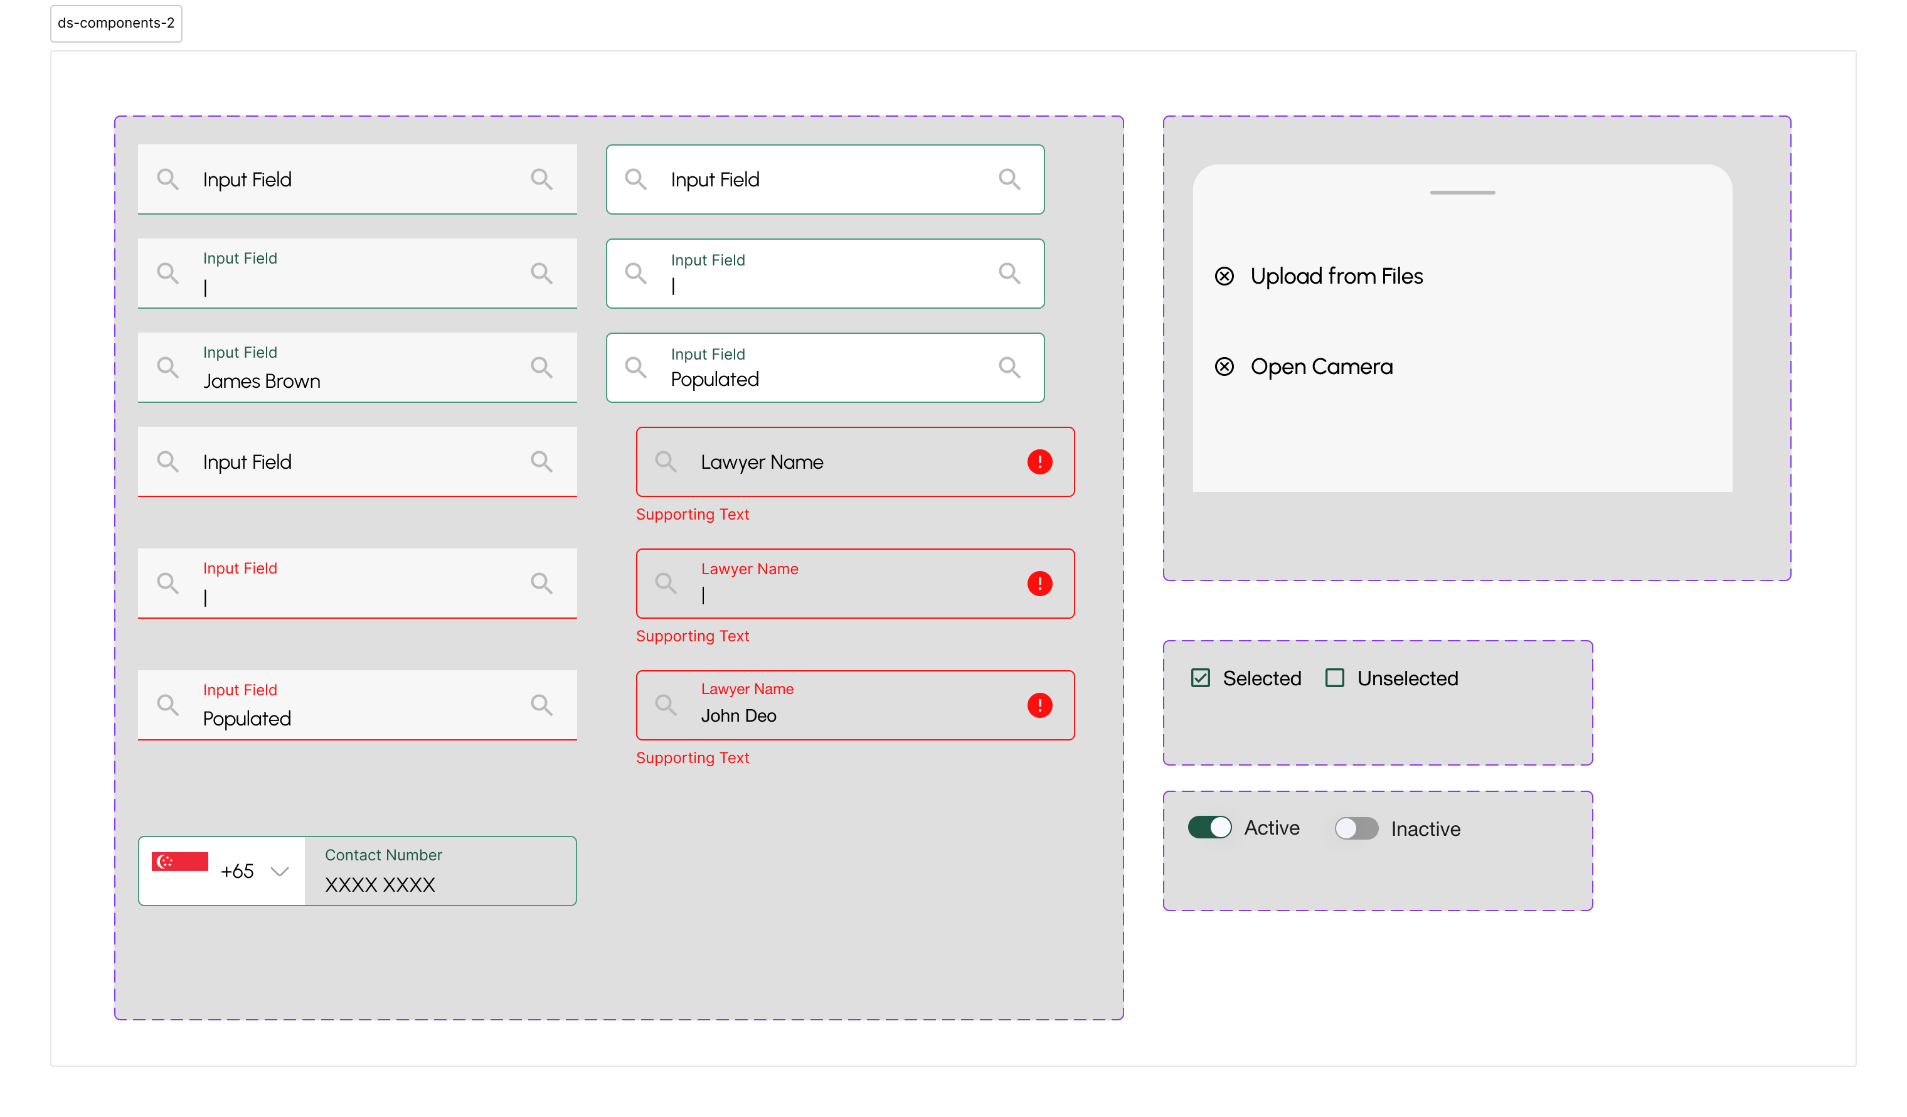This screenshot has width=1907, height=1117.
Task: Choose Open Camera option
Action: click(1321, 367)
